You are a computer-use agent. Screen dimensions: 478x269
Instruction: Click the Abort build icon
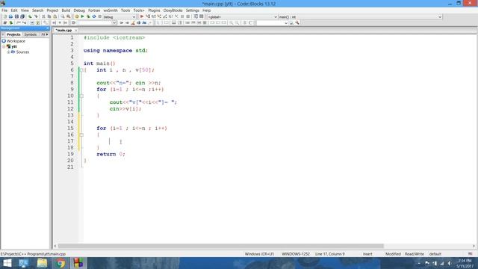(100, 16)
